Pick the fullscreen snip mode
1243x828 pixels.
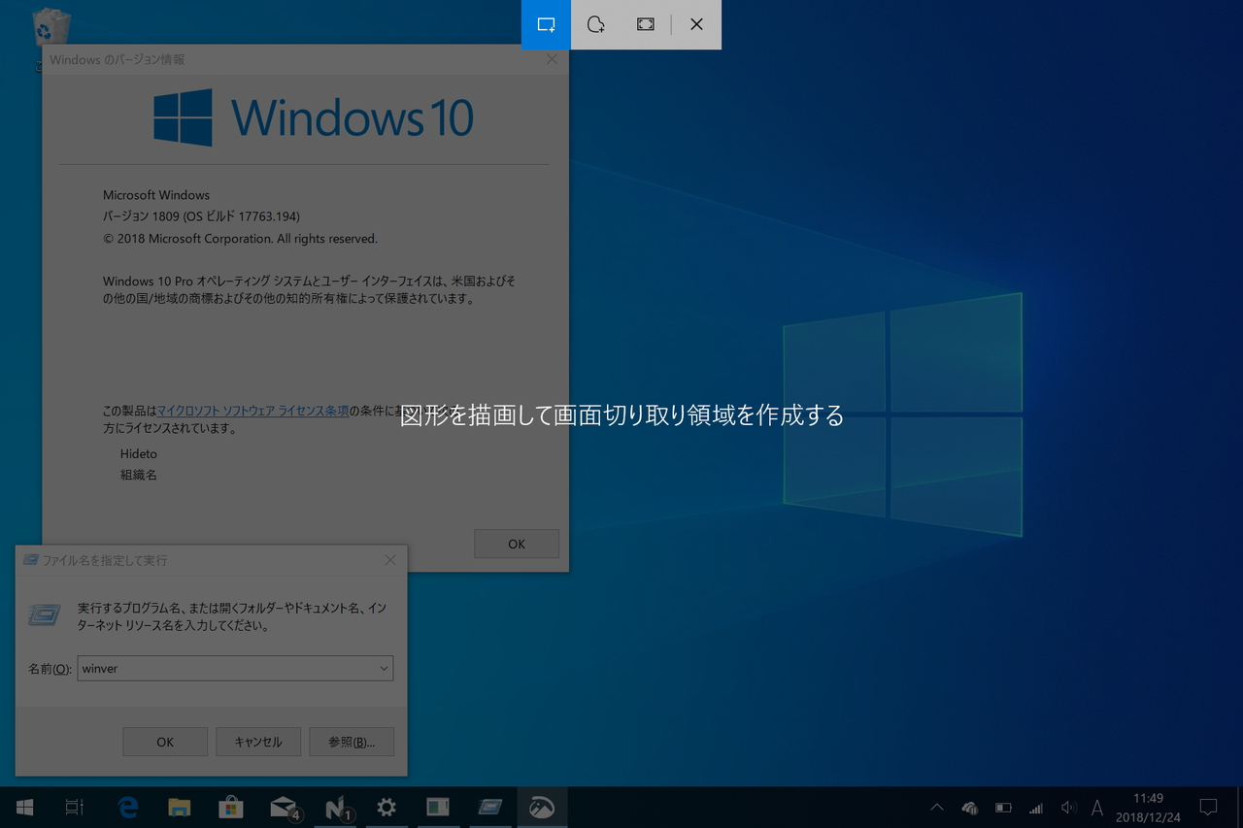point(646,24)
